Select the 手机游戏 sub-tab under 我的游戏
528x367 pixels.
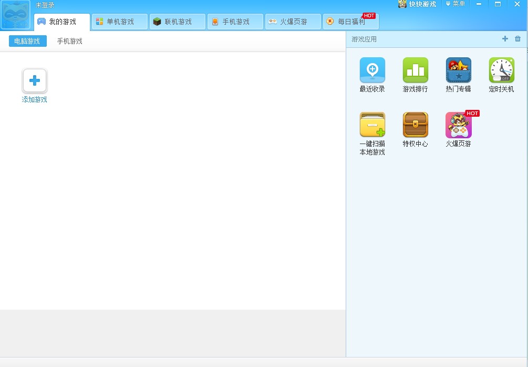click(x=70, y=41)
